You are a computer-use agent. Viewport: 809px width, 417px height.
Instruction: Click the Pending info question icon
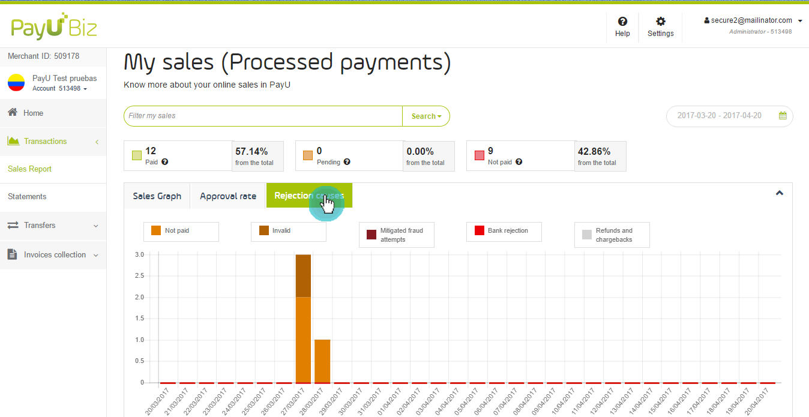(347, 162)
